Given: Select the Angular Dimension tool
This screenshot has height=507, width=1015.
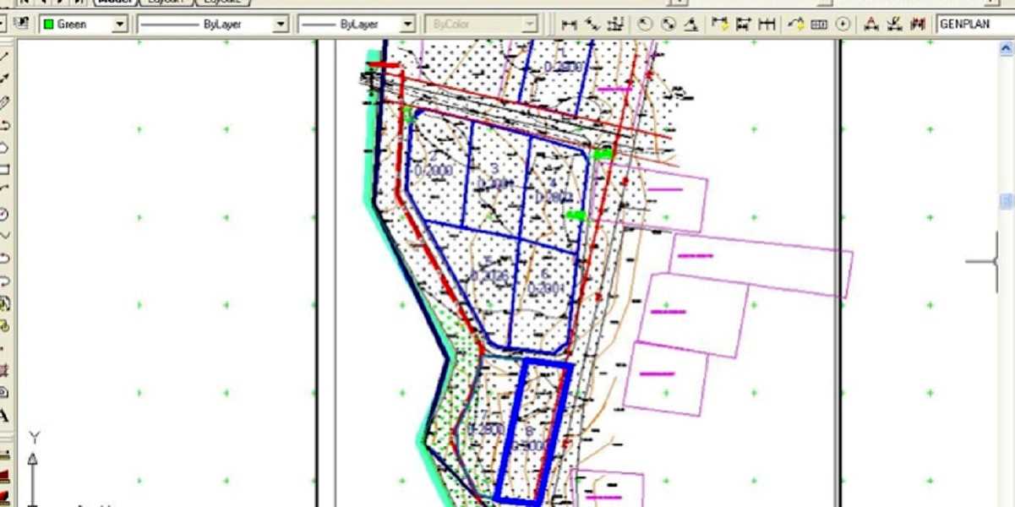Looking at the screenshot, I should 691,25.
